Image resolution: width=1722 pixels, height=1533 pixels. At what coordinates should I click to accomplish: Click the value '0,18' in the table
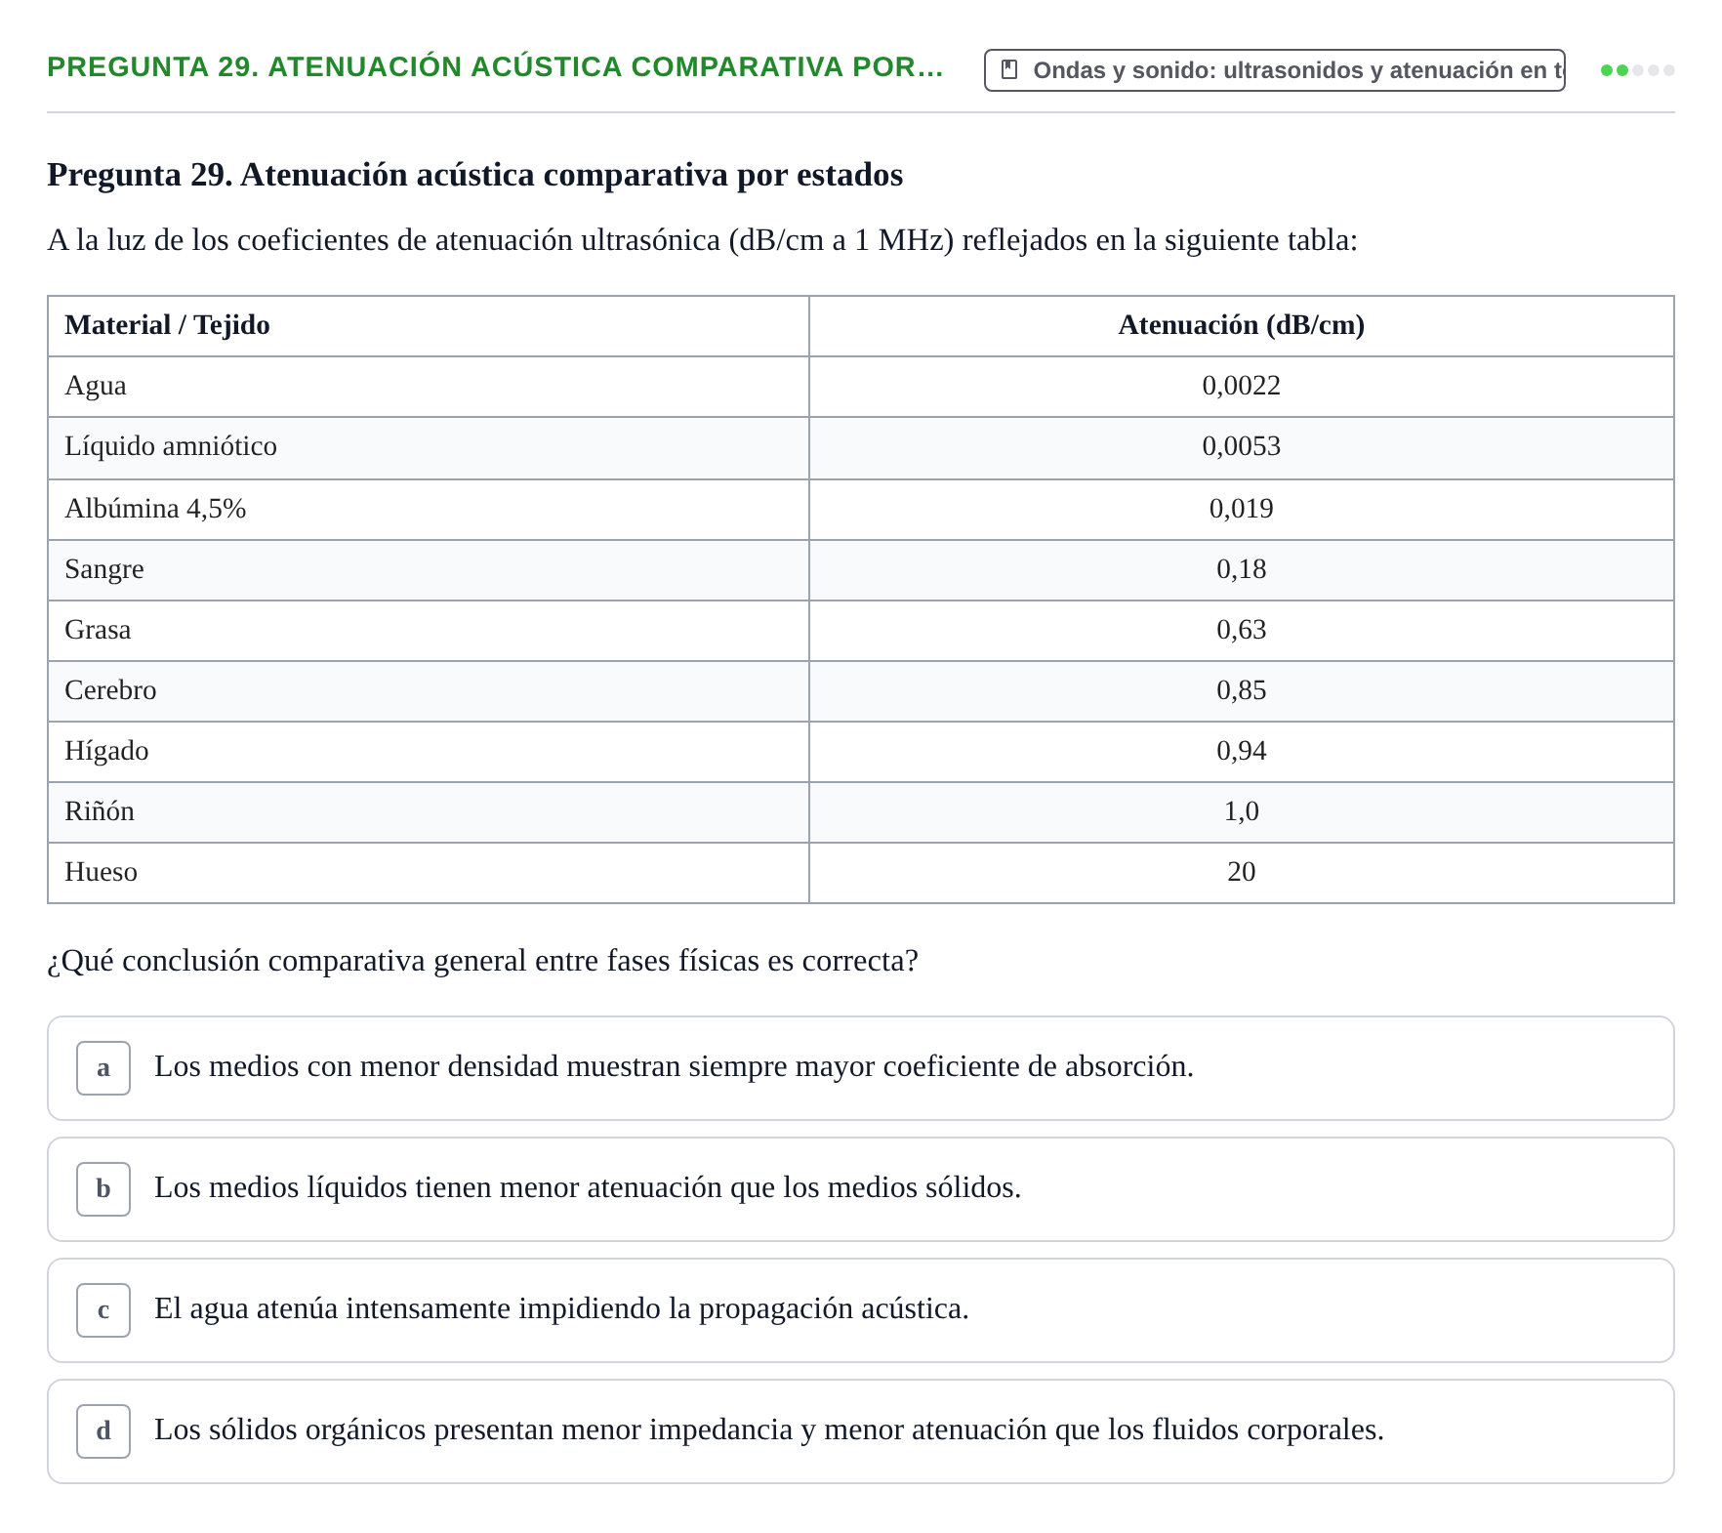tap(1241, 569)
